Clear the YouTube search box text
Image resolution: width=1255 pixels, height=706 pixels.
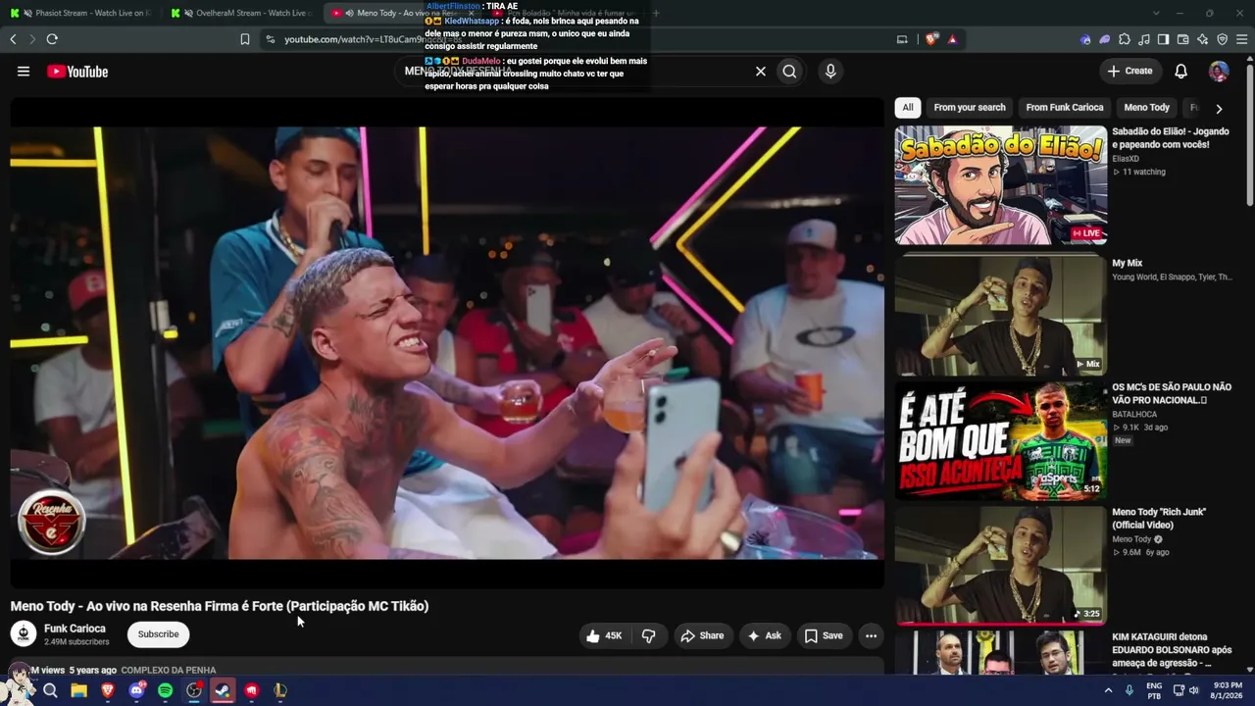tap(760, 72)
